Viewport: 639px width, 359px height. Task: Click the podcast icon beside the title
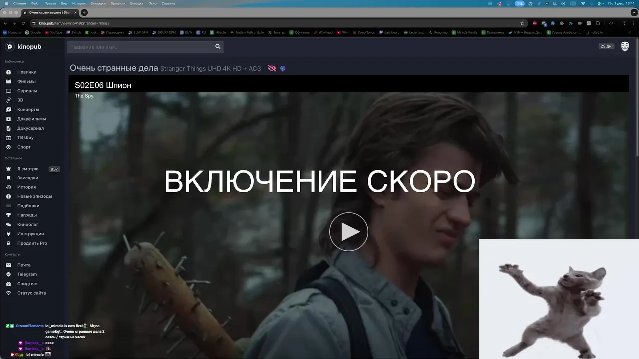(283, 69)
